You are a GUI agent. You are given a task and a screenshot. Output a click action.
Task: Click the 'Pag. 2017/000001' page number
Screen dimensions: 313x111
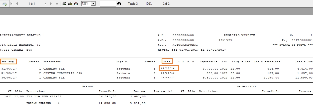click(297, 40)
